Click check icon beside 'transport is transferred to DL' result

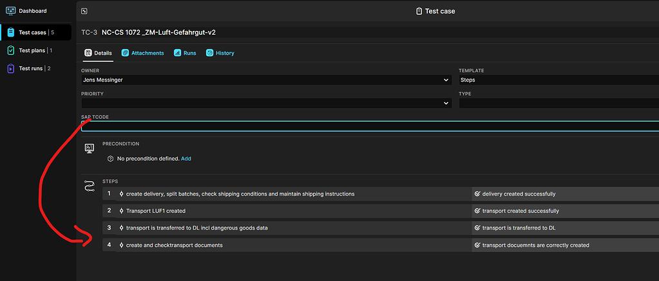(x=477, y=228)
